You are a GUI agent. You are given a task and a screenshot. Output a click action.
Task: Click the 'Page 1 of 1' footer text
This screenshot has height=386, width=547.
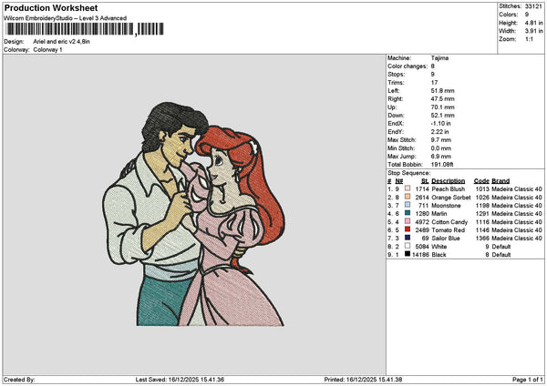pyautogui.click(x=528, y=380)
